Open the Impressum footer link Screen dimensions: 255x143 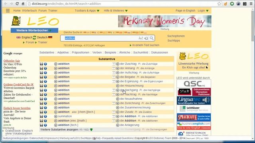(51, 138)
